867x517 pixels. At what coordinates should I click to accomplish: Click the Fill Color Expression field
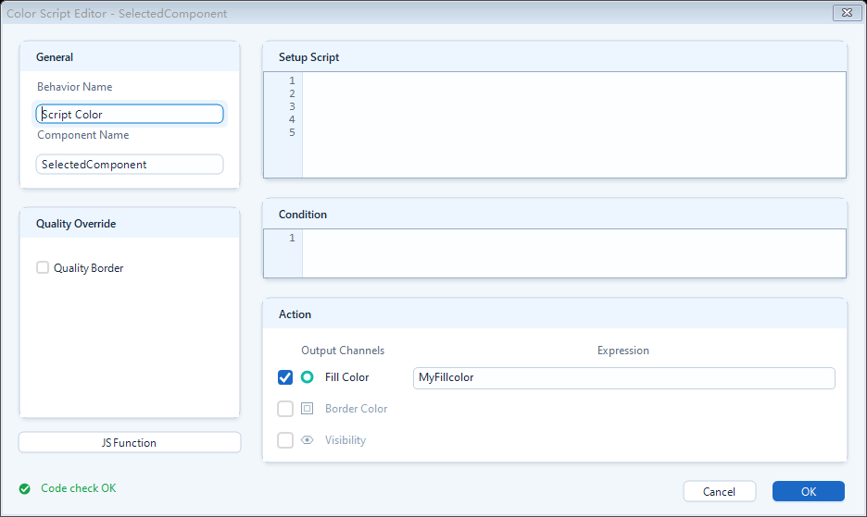(x=623, y=377)
